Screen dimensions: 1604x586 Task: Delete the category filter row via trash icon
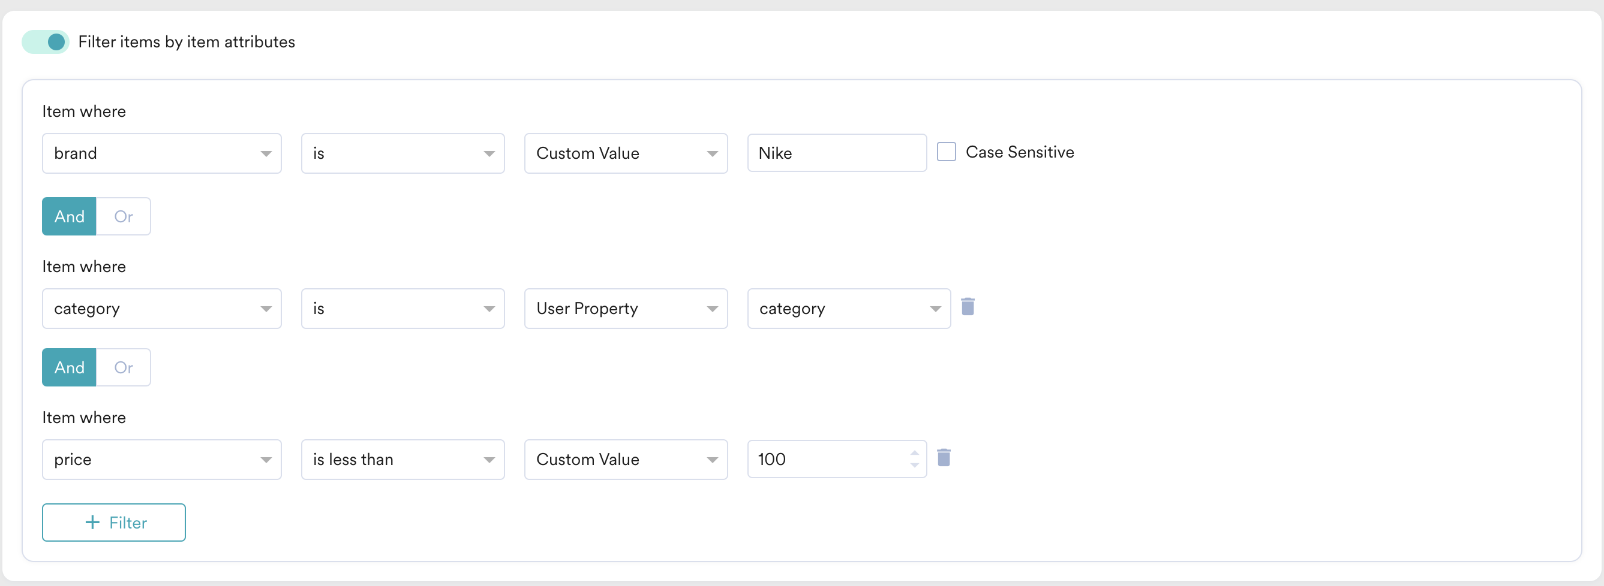click(x=967, y=307)
